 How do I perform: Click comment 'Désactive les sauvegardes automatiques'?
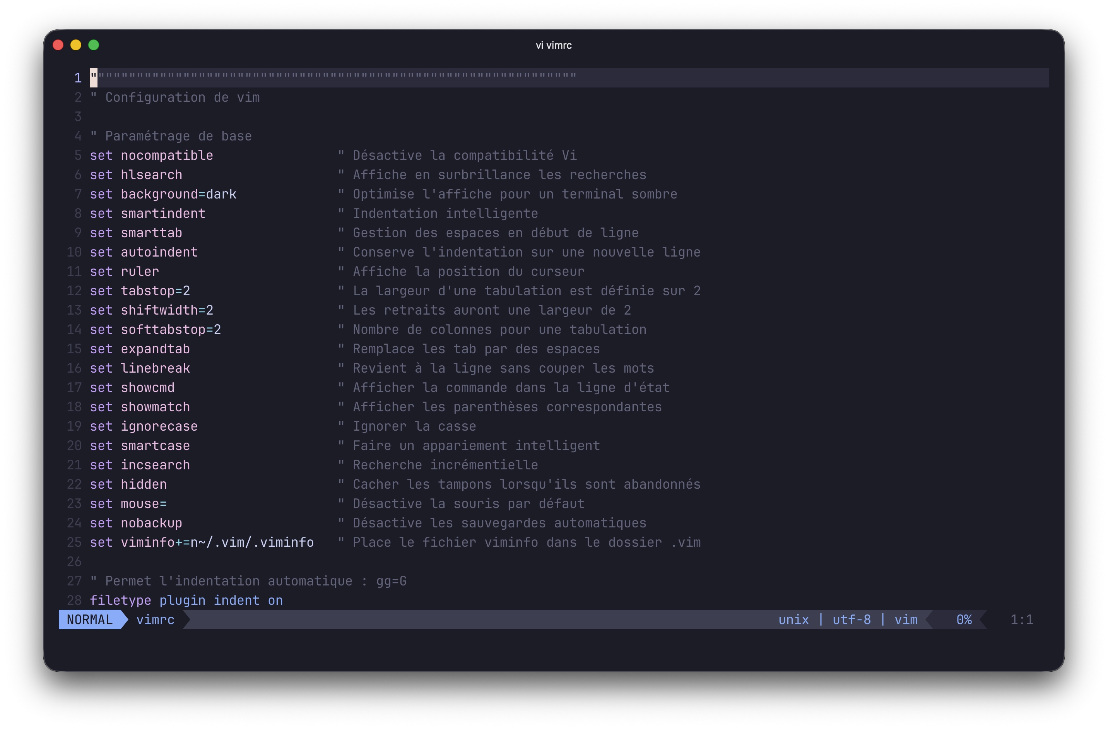(499, 523)
